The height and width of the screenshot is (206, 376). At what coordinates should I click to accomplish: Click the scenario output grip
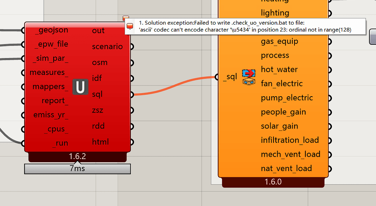pyautogui.click(x=132, y=47)
